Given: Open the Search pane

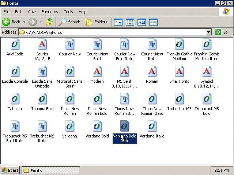Looking at the screenshot, I should [x=69, y=22].
